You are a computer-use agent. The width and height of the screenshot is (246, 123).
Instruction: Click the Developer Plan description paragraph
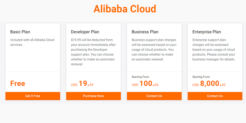coord(93,52)
